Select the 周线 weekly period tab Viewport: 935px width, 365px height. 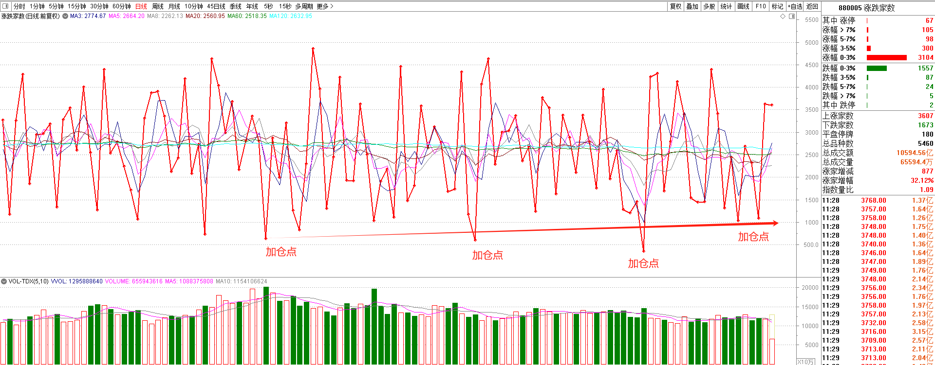click(158, 6)
